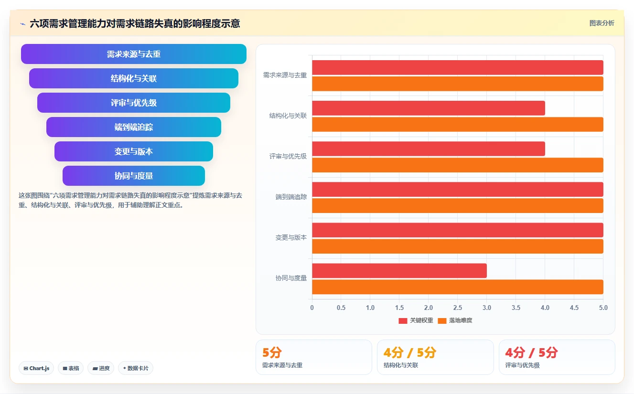The width and height of the screenshot is (634, 394).
Task: Click the red bar for 端到端追踪
Action: click(458, 189)
